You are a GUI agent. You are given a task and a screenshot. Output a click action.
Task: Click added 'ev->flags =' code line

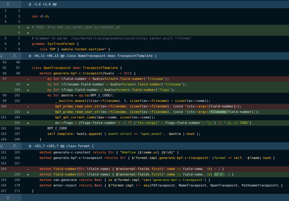[x=153, y=123]
